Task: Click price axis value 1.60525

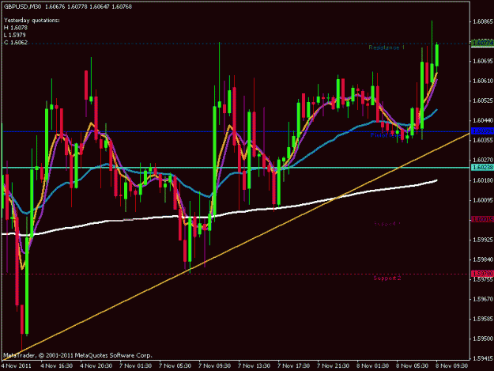Action: click(483, 100)
